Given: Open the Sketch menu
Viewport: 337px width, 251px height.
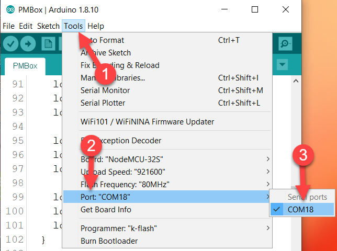Looking at the screenshot, I should (48, 26).
